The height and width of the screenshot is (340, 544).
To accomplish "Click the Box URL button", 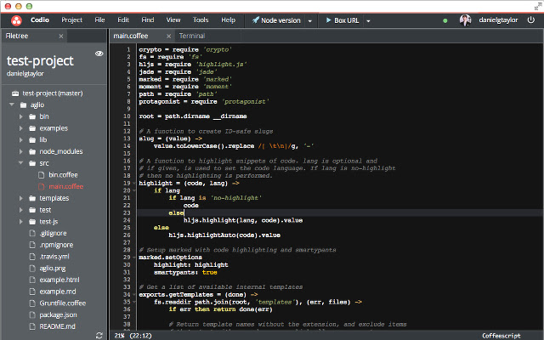I will [x=342, y=20].
